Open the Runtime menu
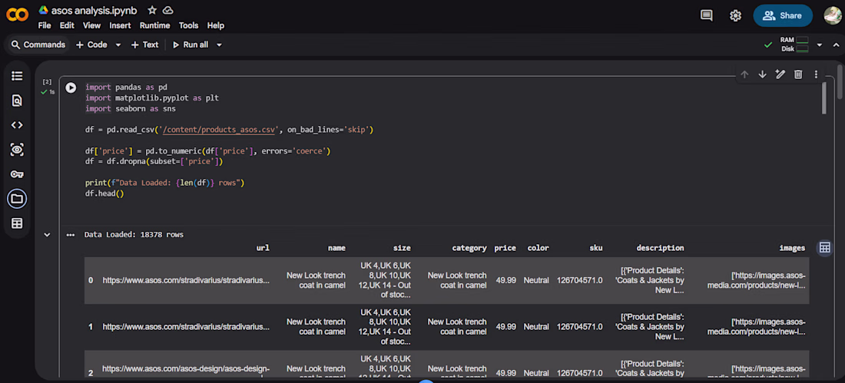The height and width of the screenshot is (383, 845). point(154,25)
